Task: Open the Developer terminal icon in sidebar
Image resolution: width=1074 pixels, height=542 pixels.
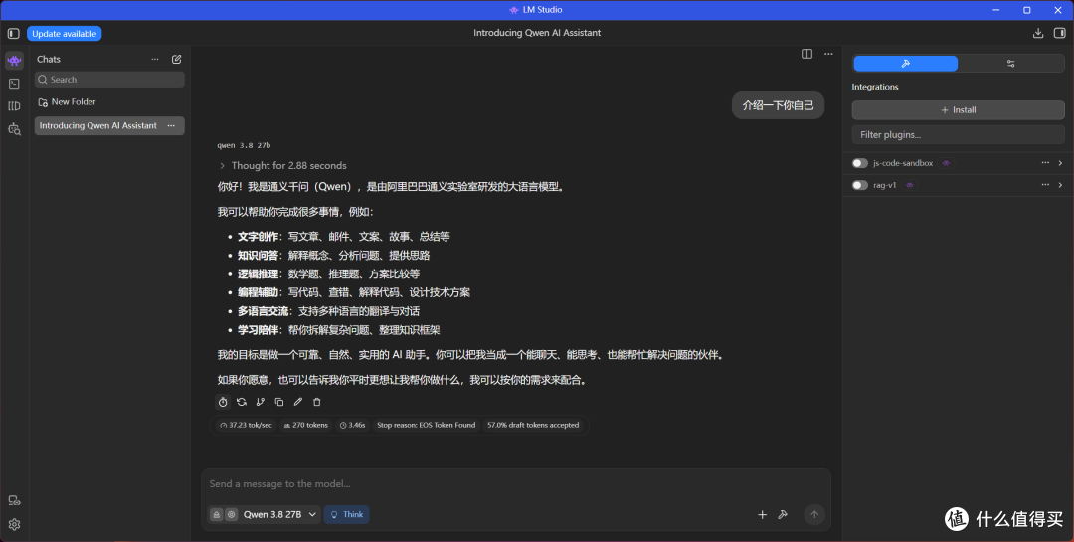Action: (x=14, y=84)
